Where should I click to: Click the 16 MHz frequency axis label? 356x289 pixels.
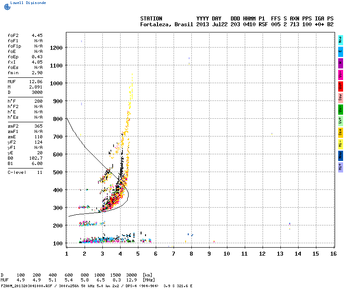point(333,254)
